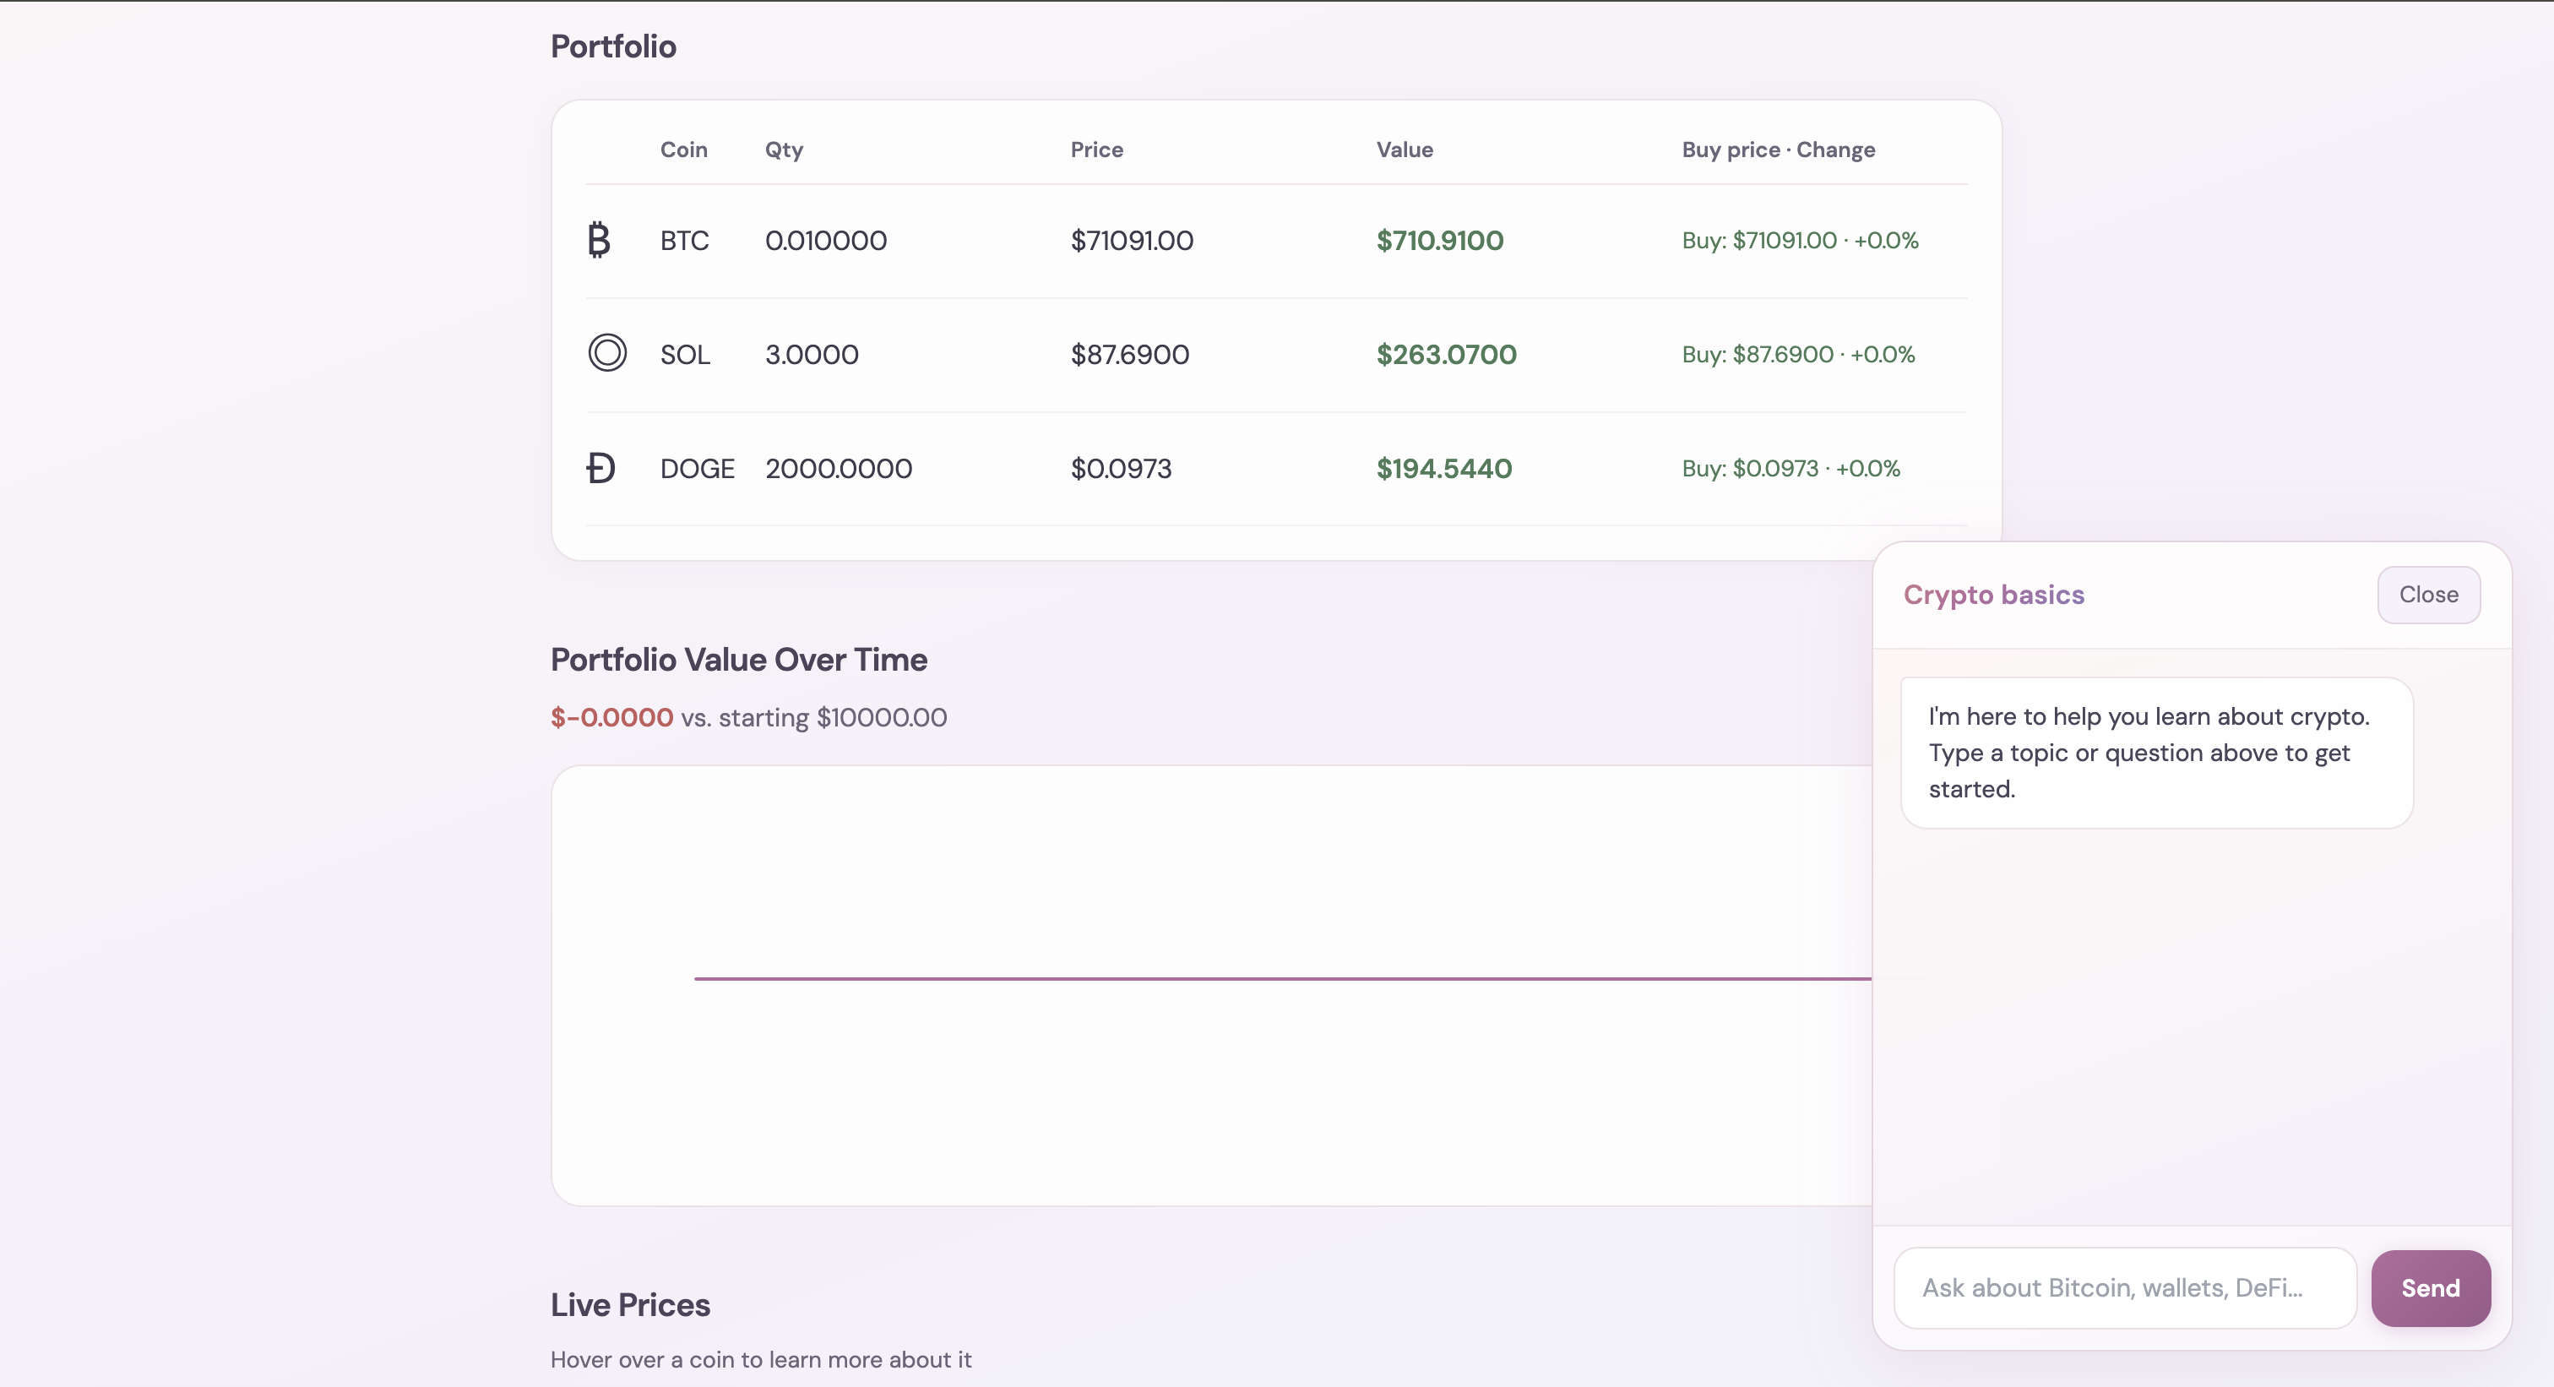This screenshot has height=1387, width=2554.
Task: Click the Crypto basics panel title
Action: [x=1993, y=595]
